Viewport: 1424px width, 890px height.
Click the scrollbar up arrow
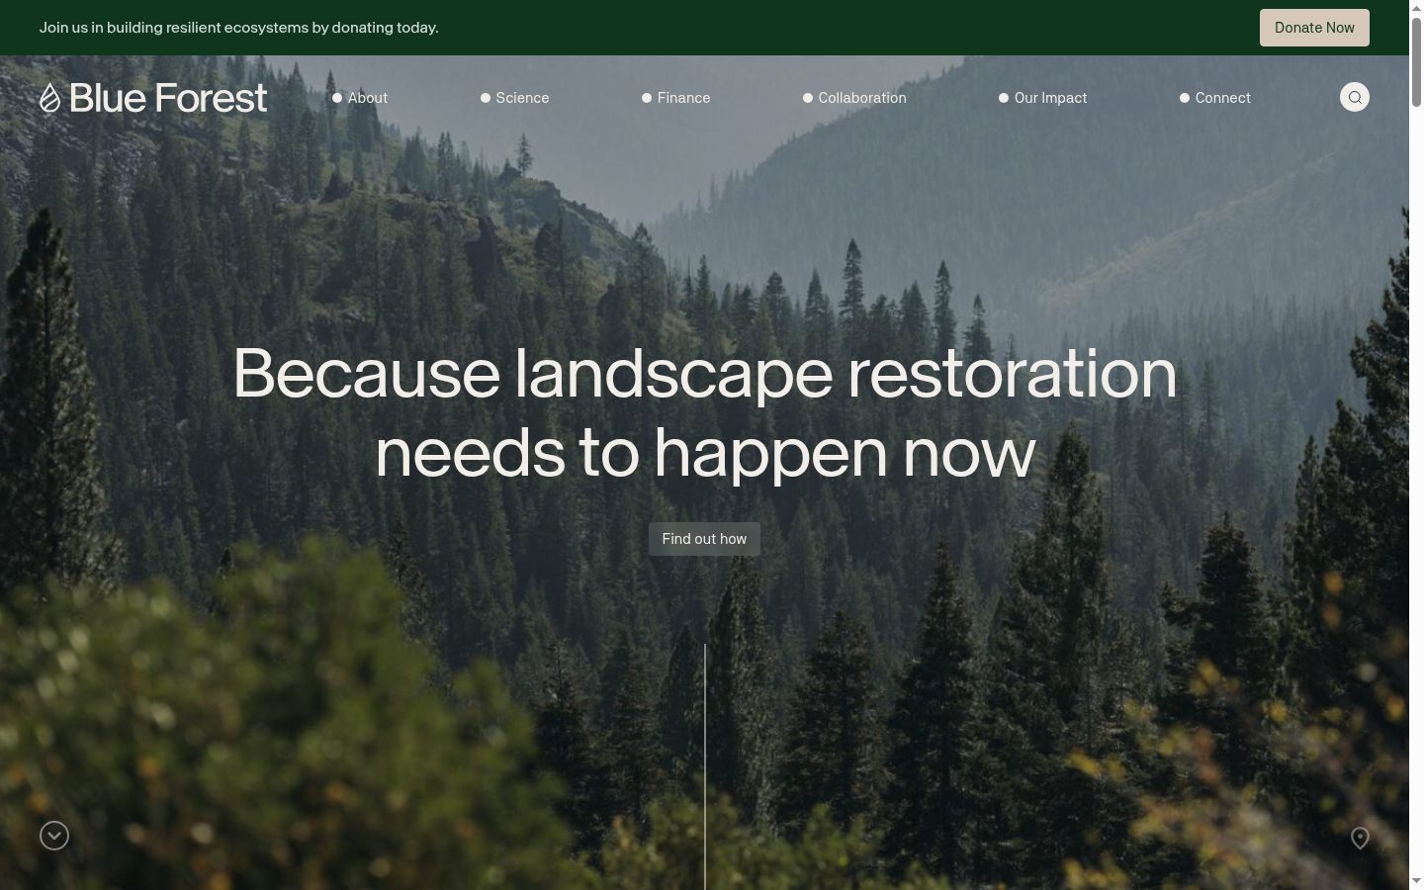(x=1416, y=7)
